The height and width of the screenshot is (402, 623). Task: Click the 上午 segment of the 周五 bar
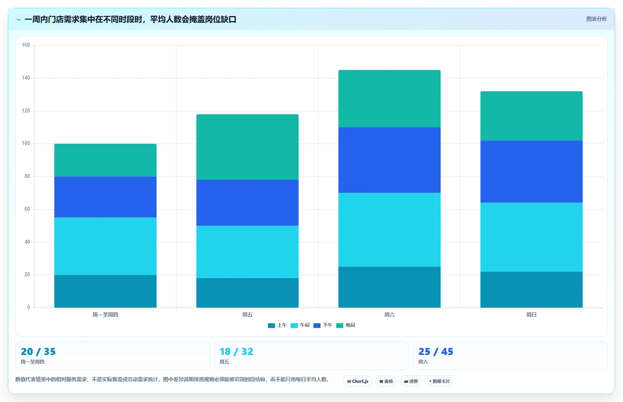(248, 293)
